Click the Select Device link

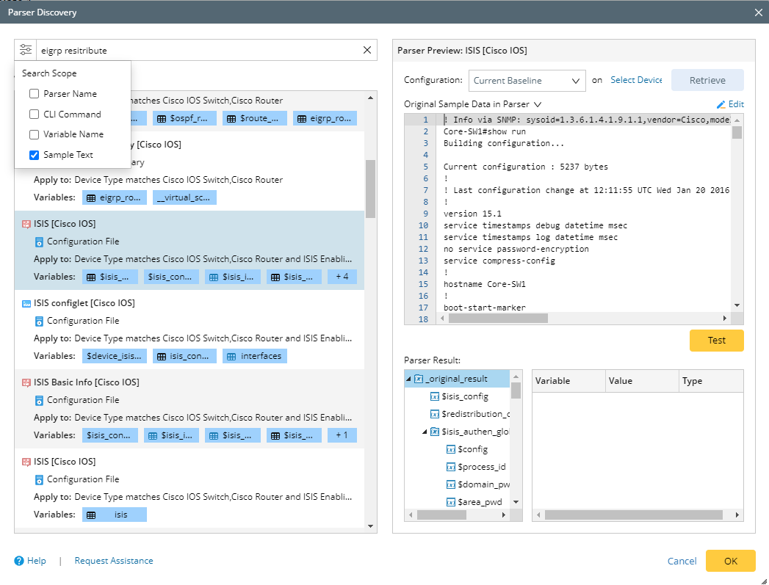click(636, 80)
